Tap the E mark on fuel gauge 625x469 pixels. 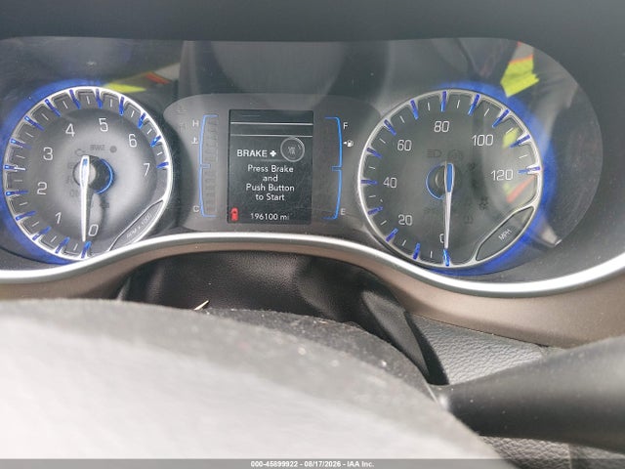343,212
